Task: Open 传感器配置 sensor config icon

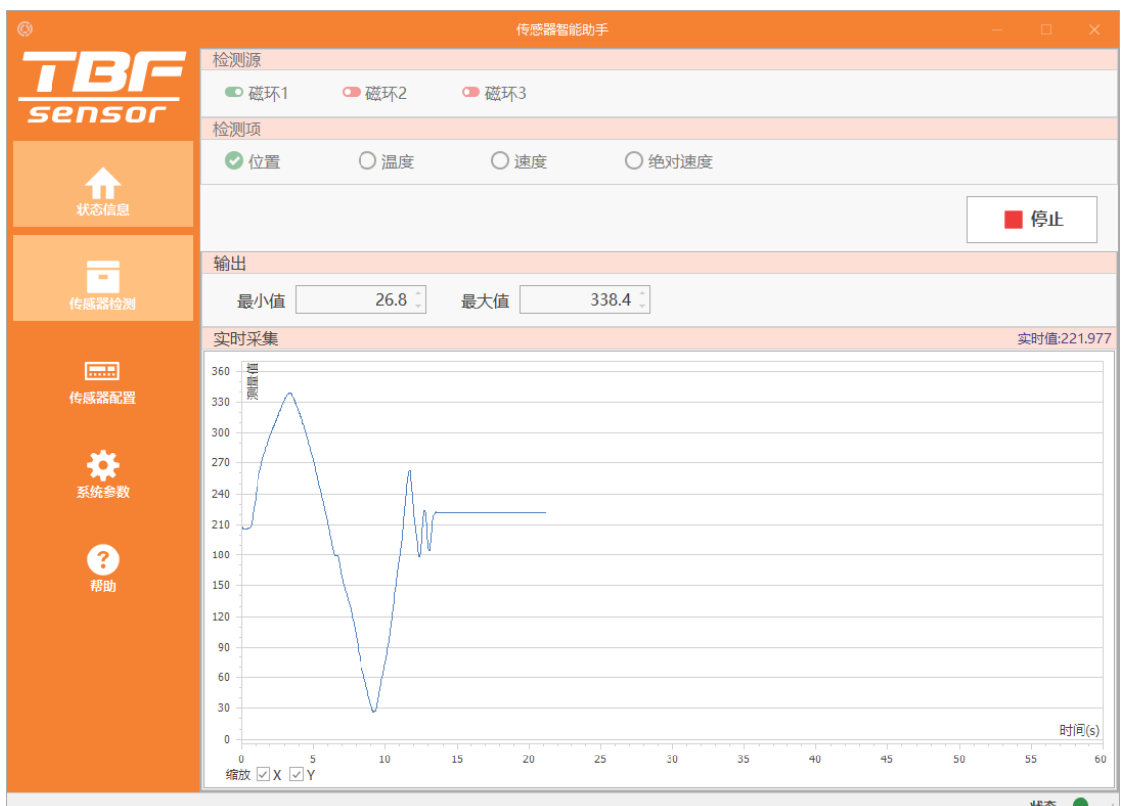Action: point(103,371)
